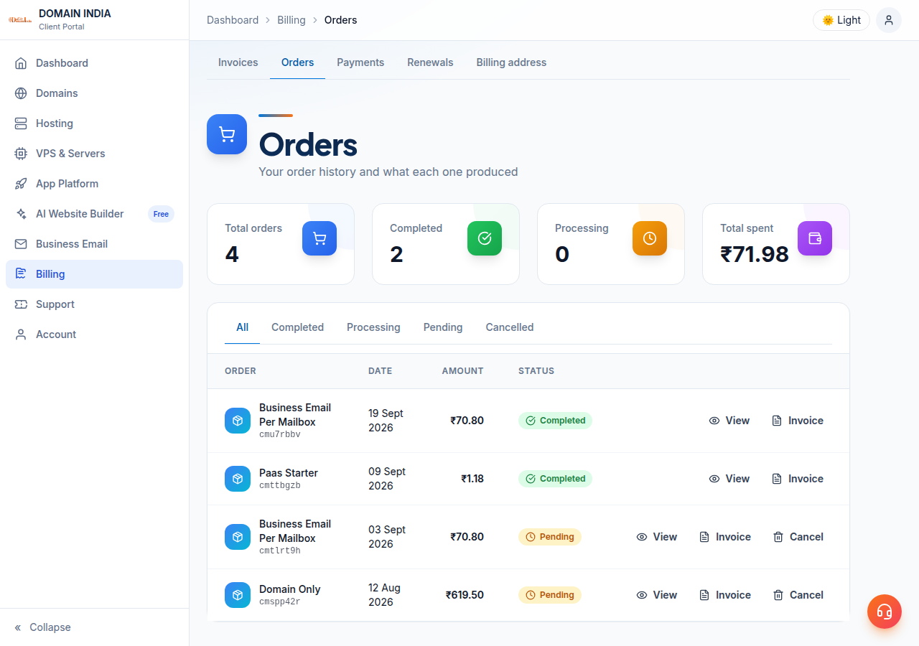Go to Domains in sidebar
919x646 pixels.
(x=94, y=93)
